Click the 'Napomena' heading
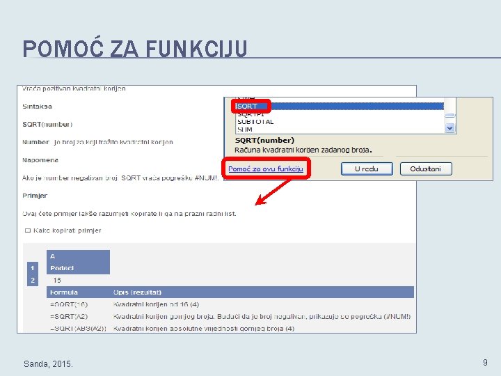Screen dimensions: 501x376 40,160
